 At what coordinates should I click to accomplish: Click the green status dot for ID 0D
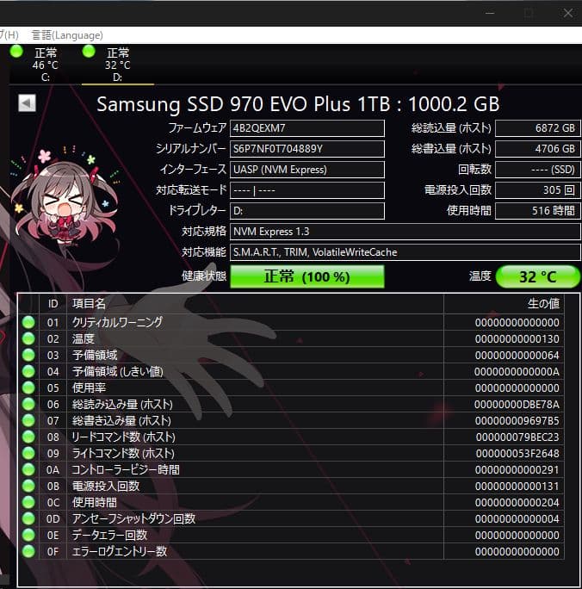[x=28, y=518]
